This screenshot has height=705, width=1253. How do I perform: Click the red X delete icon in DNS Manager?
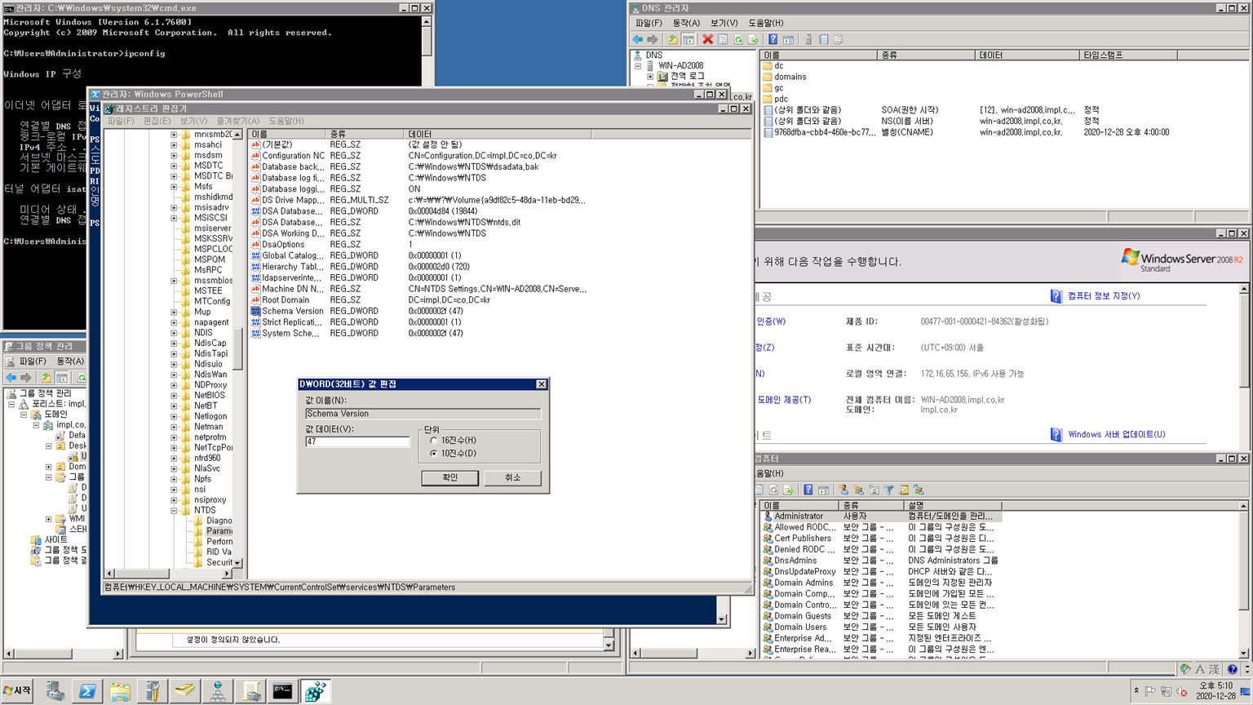click(x=707, y=39)
